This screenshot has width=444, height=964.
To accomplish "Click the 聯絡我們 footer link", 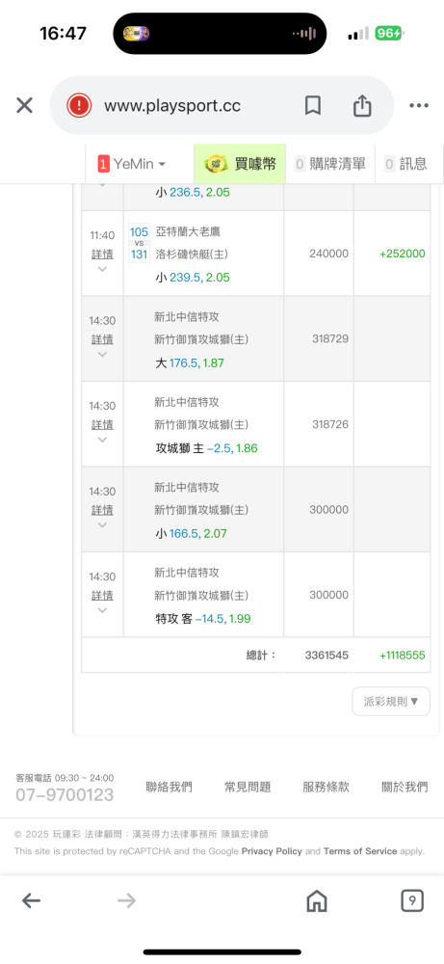I will 169,787.
